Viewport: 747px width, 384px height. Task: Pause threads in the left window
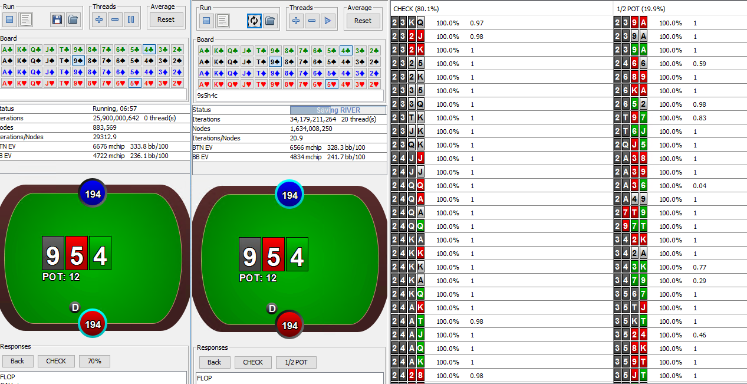131,19
